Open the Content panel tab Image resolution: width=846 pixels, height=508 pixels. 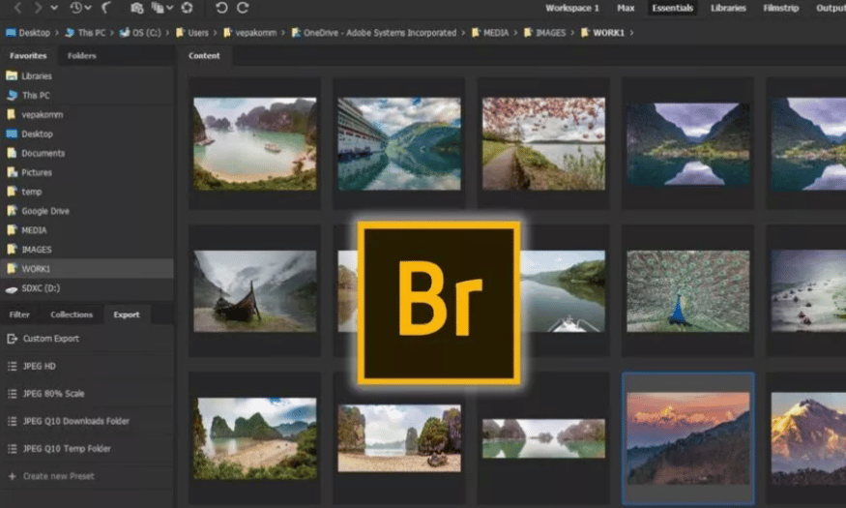click(204, 55)
